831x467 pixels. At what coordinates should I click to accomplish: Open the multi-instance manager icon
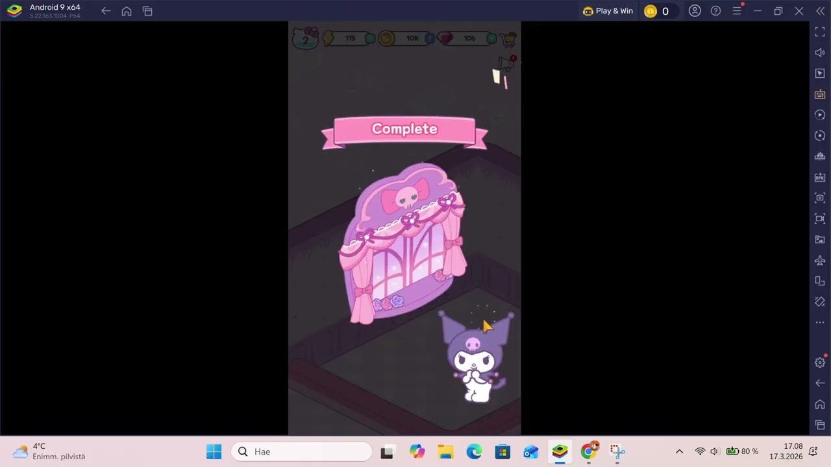pos(820,156)
